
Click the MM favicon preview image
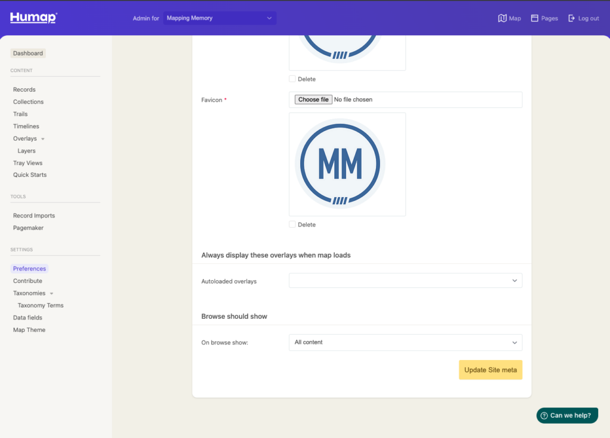(x=340, y=163)
